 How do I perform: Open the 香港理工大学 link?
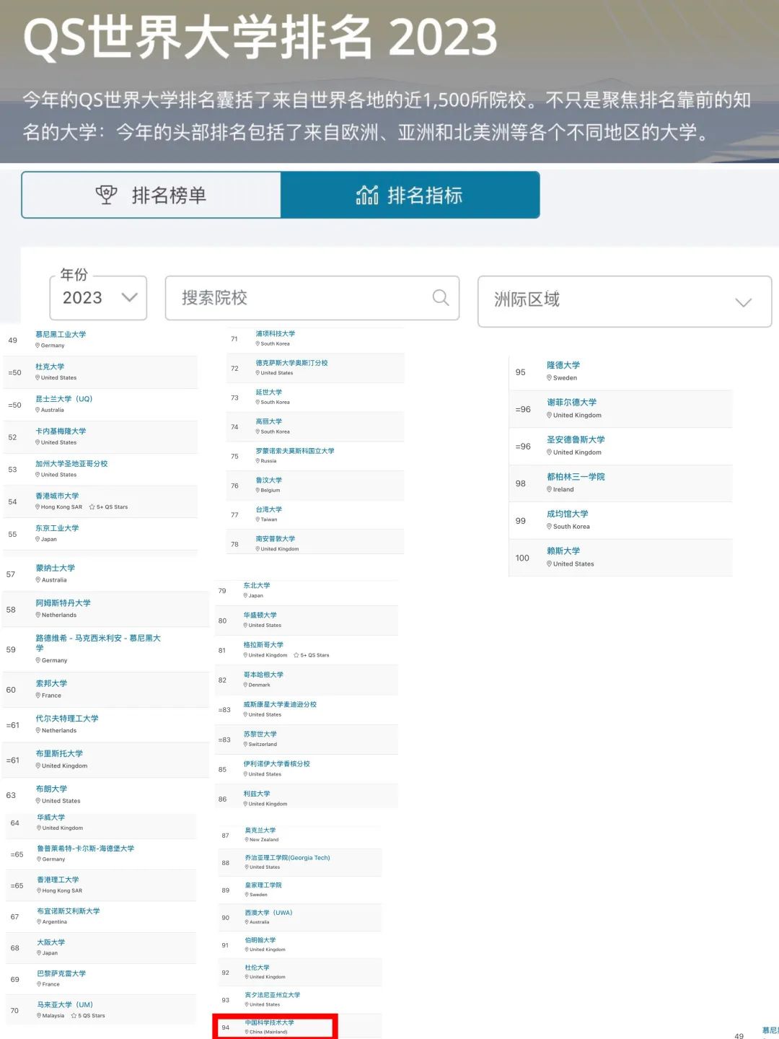point(58,880)
